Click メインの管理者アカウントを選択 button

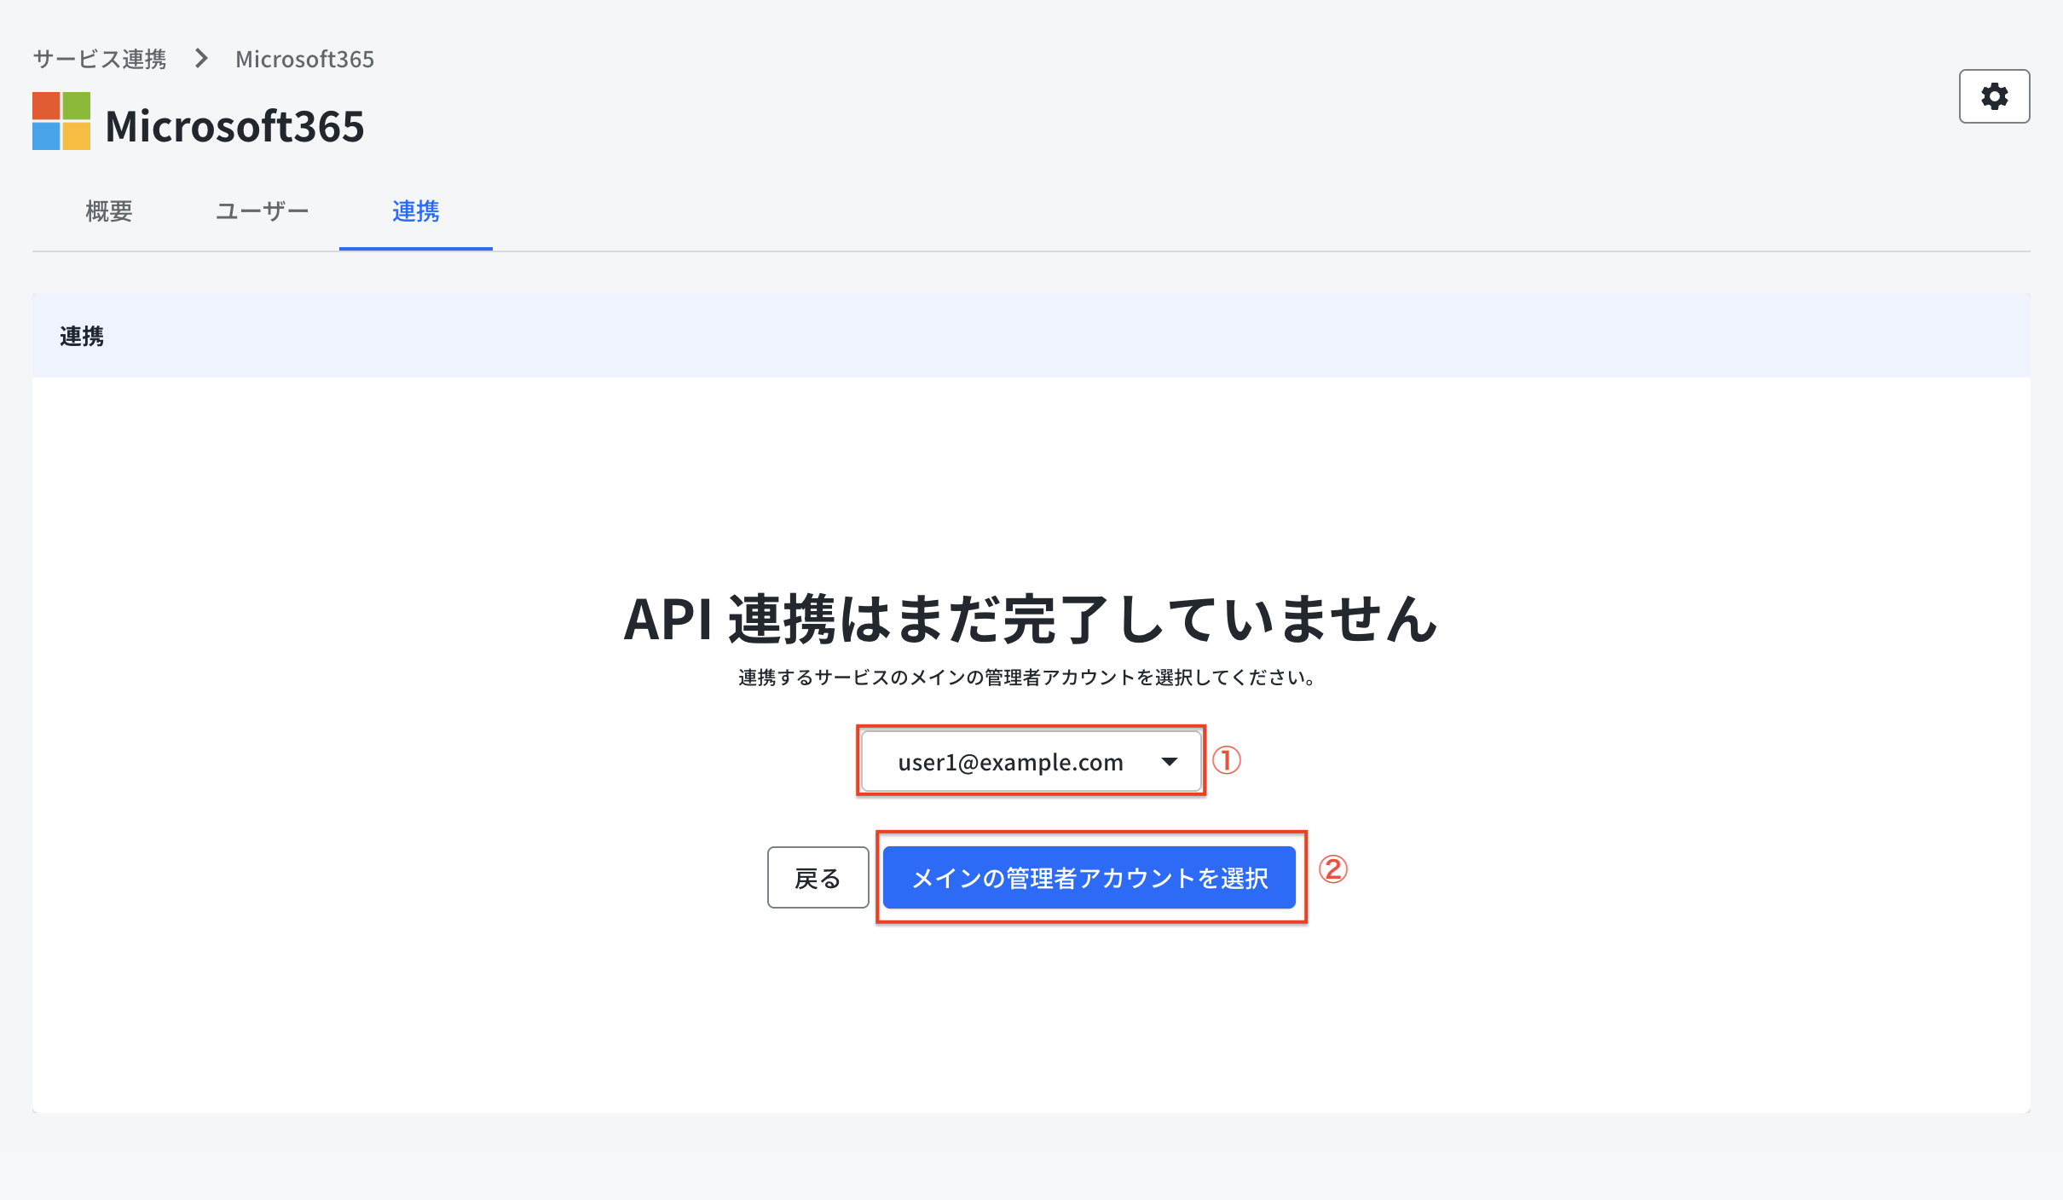point(1089,877)
